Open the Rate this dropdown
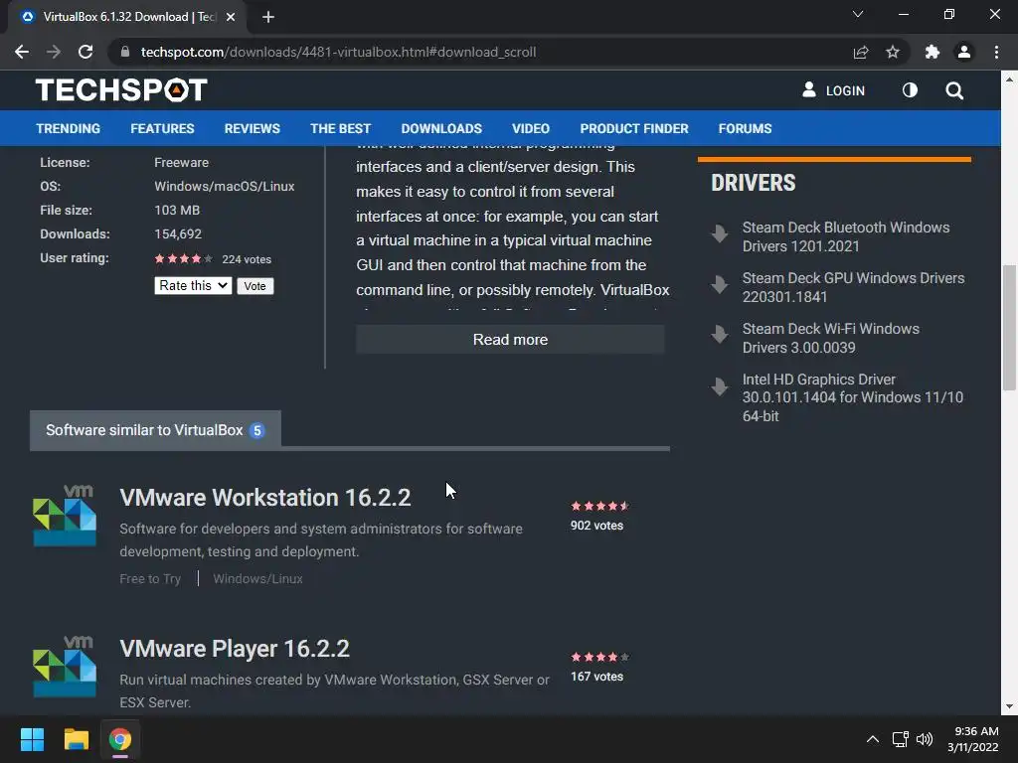Screen dimensions: 1018x763 [193, 285]
